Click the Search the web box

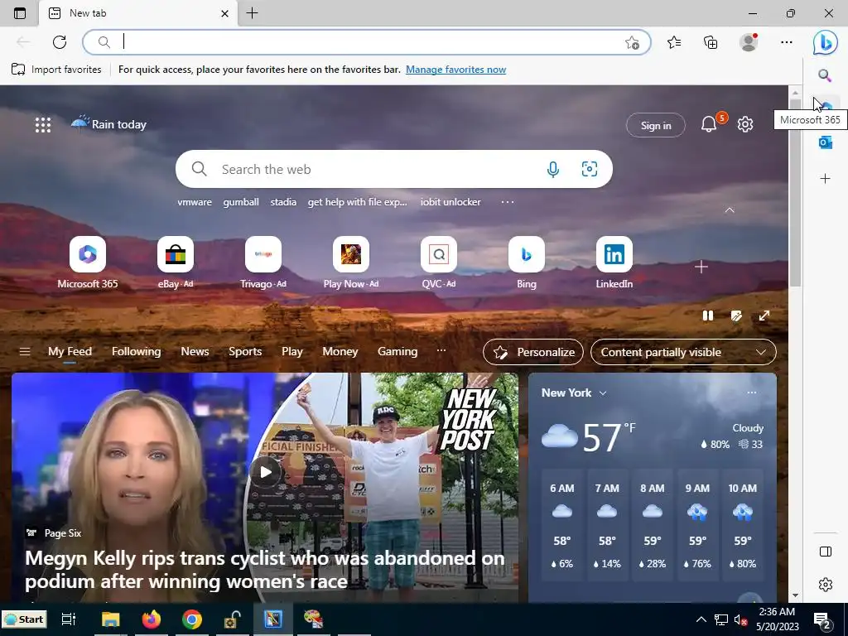click(x=393, y=169)
